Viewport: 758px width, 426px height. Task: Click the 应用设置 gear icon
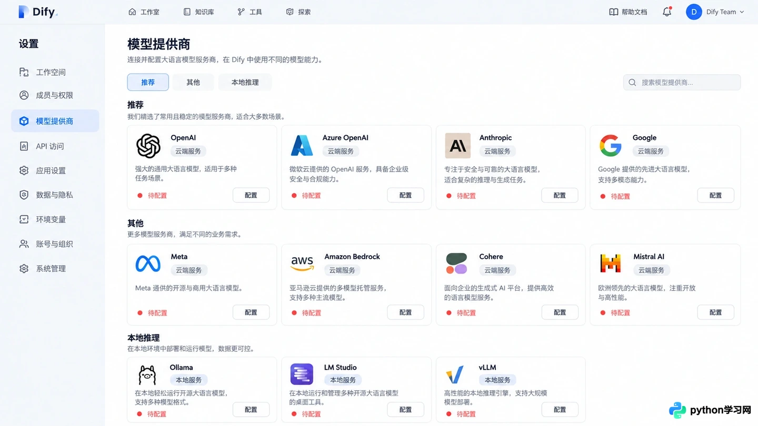pos(24,170)
